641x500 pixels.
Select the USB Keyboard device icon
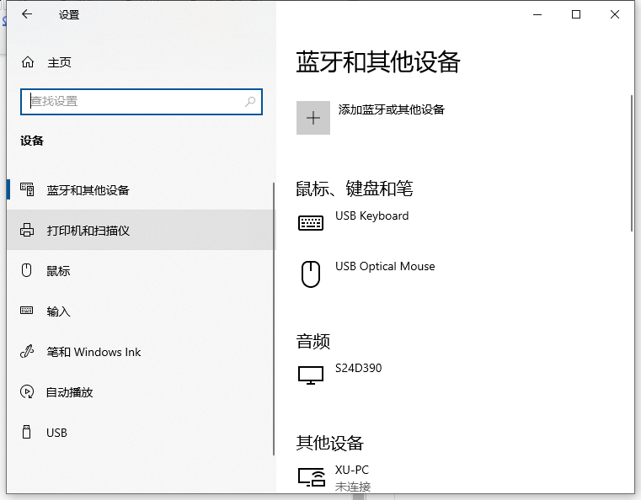pos(311,223)
